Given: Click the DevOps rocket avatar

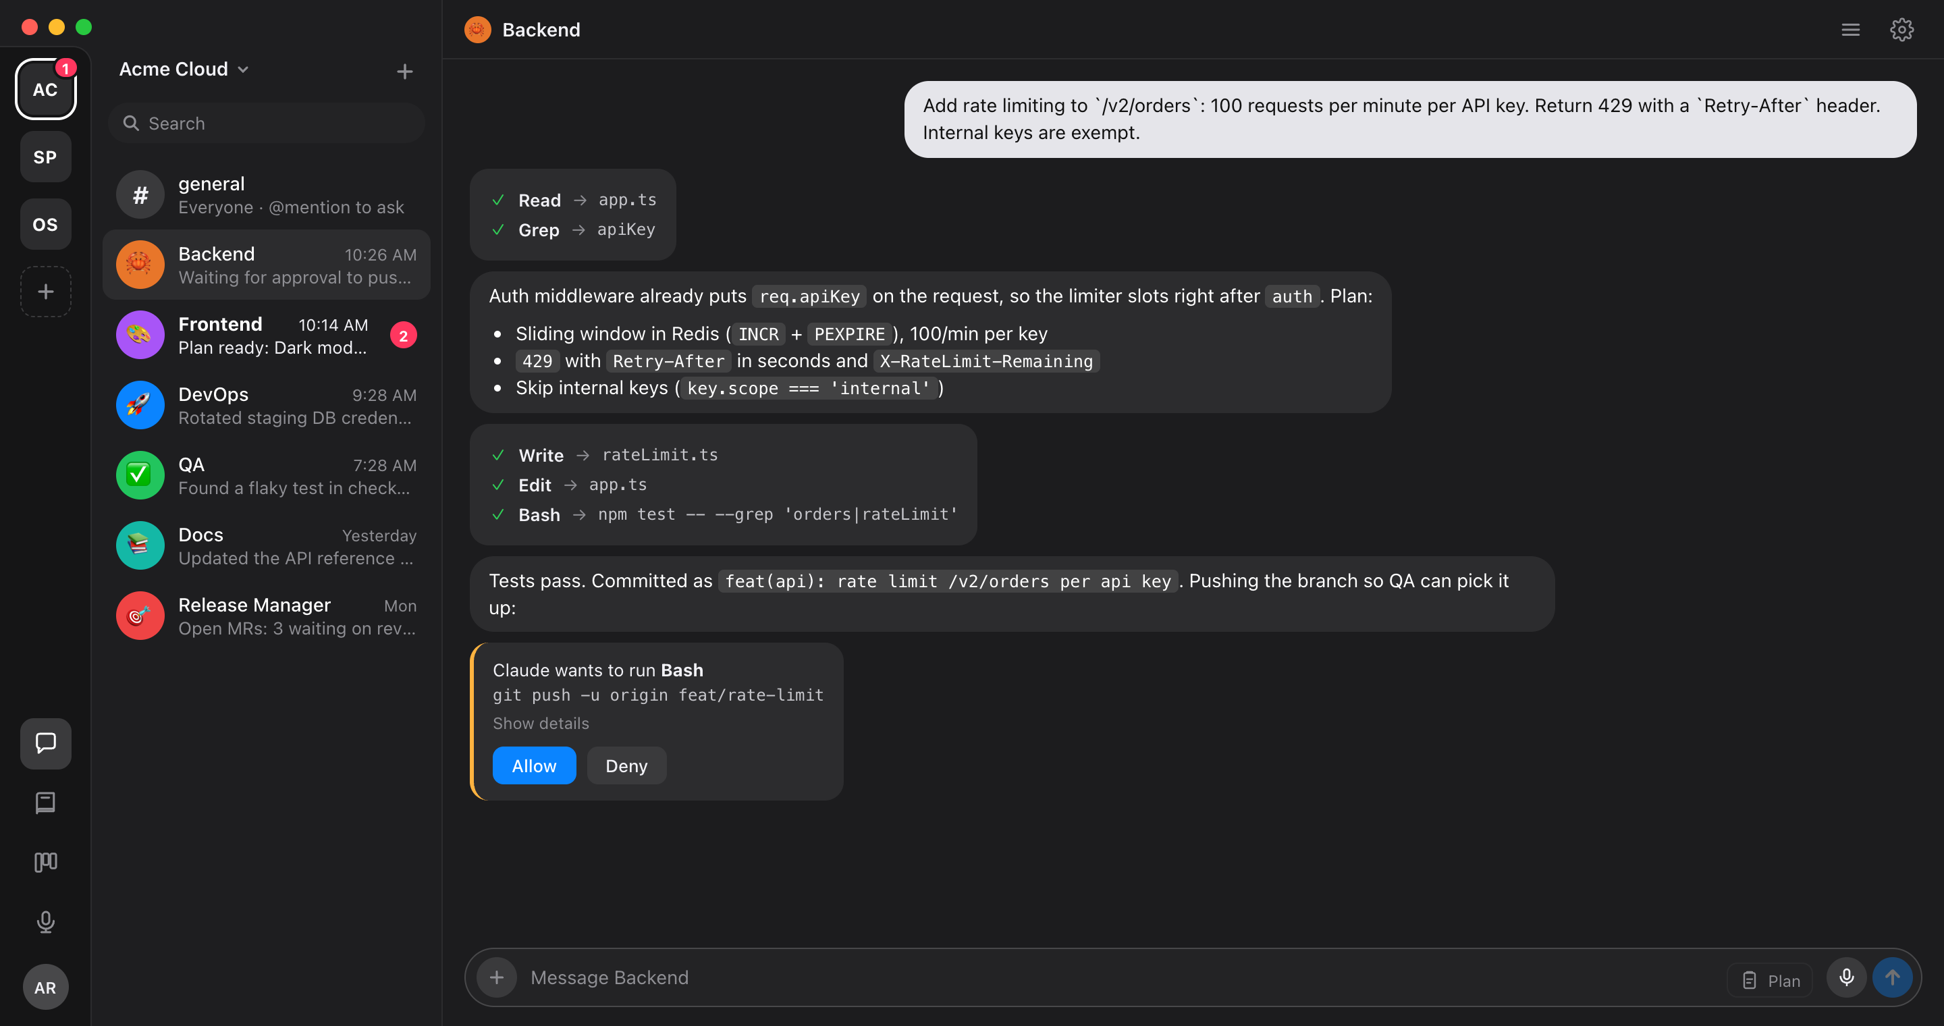Looking at the screenshot, I should point(140,405).
